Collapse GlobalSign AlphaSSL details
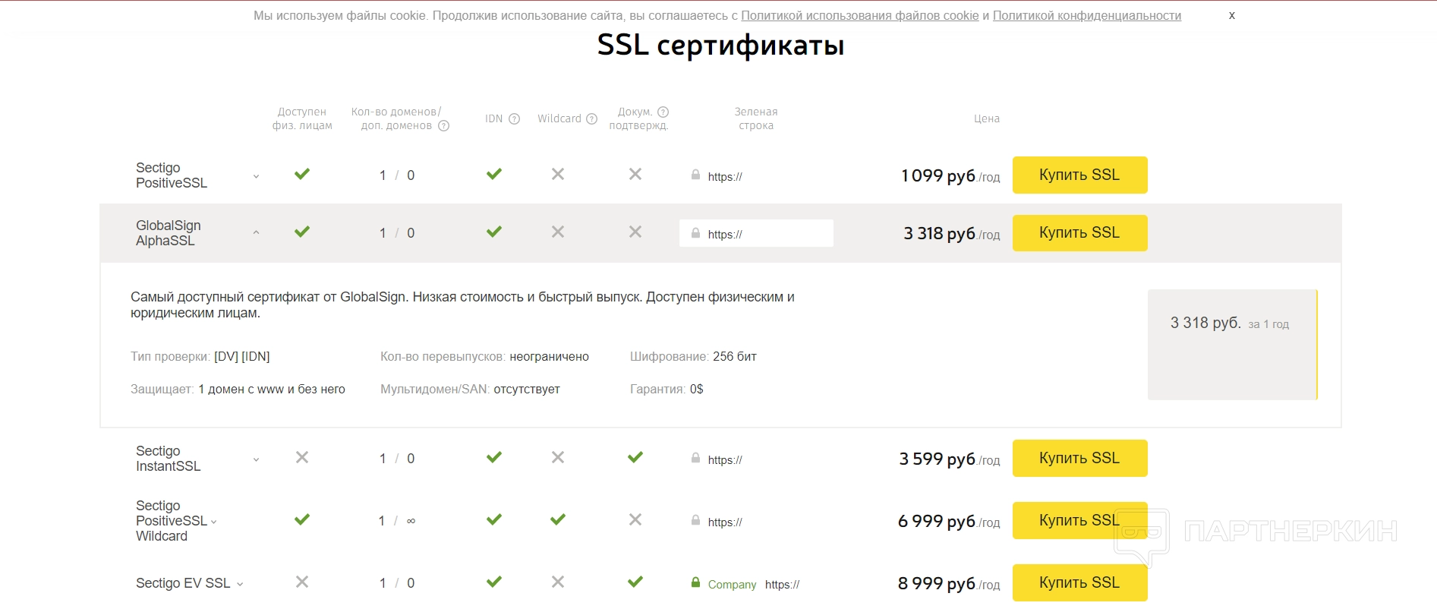Image resolution: width=1437 pixels, height=609 pixels. (256, 233)
